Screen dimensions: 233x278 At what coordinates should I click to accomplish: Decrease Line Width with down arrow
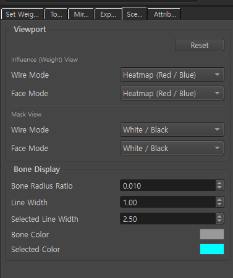coord(219,205)
